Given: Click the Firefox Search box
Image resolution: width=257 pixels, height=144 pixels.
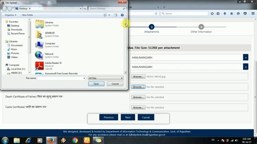Looking at the screenshot, I should pos(184,14).
